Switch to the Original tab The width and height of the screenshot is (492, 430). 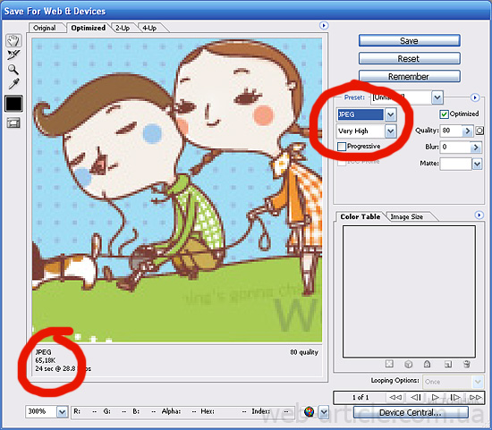click(44, 28)
